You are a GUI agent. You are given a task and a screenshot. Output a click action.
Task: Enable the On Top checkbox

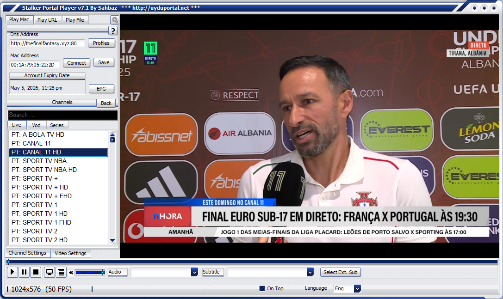pos(262,288)
